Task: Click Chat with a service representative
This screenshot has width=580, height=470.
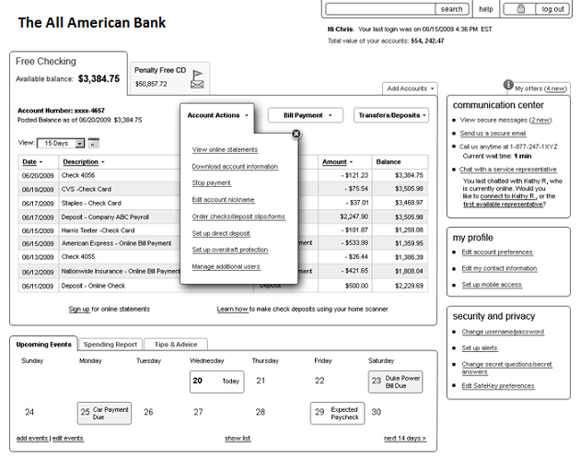Action: (508, 170)
